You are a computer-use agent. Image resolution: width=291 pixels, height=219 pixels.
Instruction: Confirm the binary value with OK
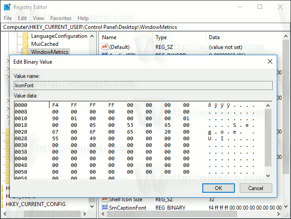pyautogui.click(x=218, y=188)
